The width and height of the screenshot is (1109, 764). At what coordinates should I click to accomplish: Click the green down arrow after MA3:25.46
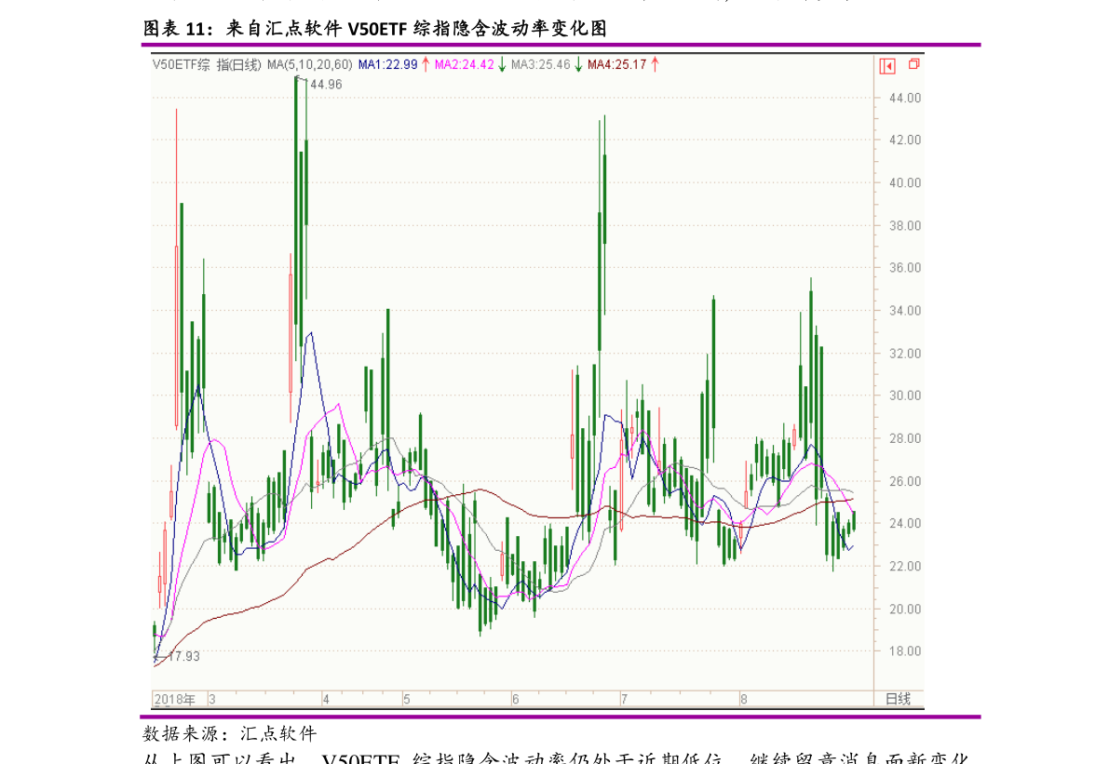pyautogui.click(x=578, y=64)
